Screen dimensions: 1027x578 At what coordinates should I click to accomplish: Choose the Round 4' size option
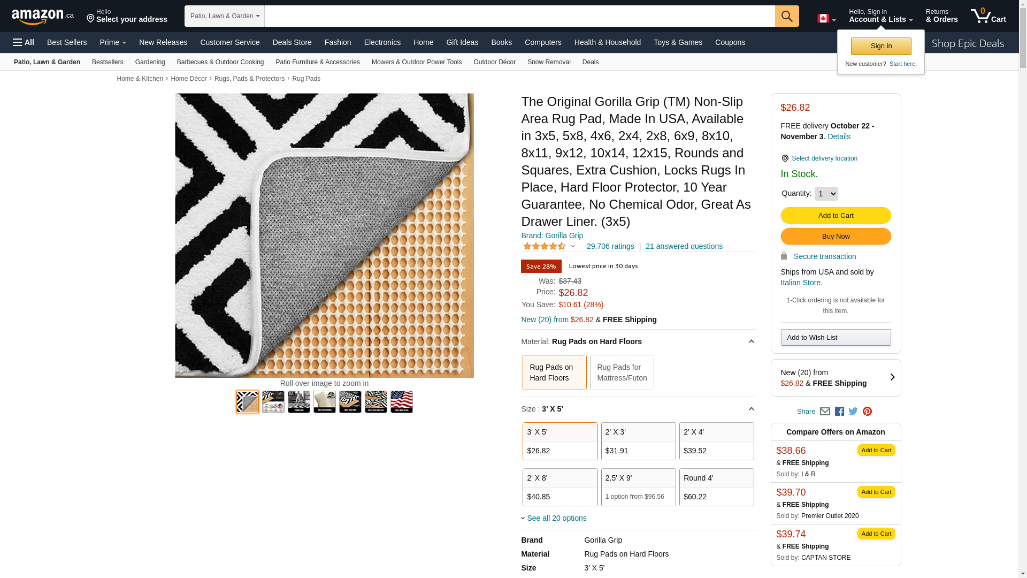pos(716,487)
